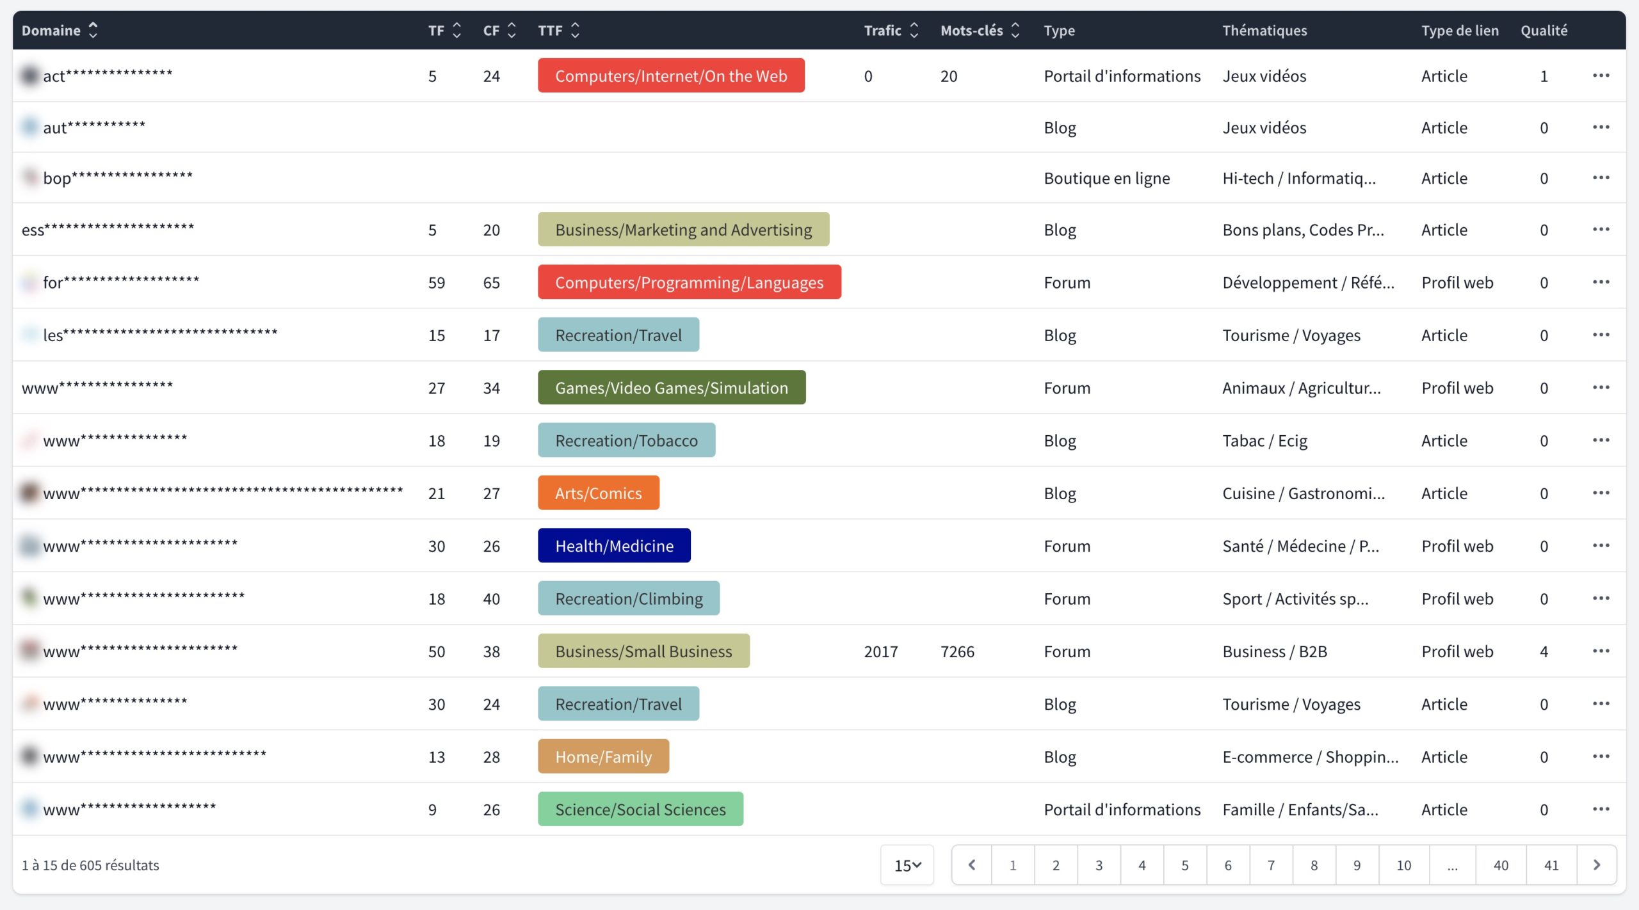Screen dimensions: 1639x910
Task: Jump to last page 41
Action: pos(1551,865)
